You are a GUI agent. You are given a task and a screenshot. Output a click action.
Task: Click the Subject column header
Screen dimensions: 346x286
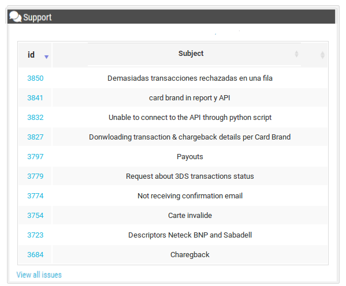tap(191, 53)
